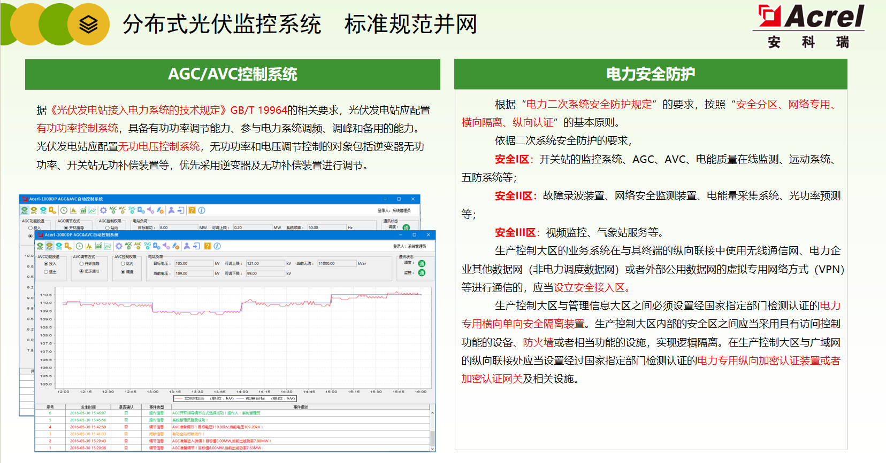This screenshot has width=886, height=463.
Task: Open AVC settings gear icon in front window
Action: [x=138, y=246]
